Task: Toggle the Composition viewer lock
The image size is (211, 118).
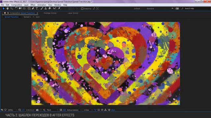Action: coord(8,13)
